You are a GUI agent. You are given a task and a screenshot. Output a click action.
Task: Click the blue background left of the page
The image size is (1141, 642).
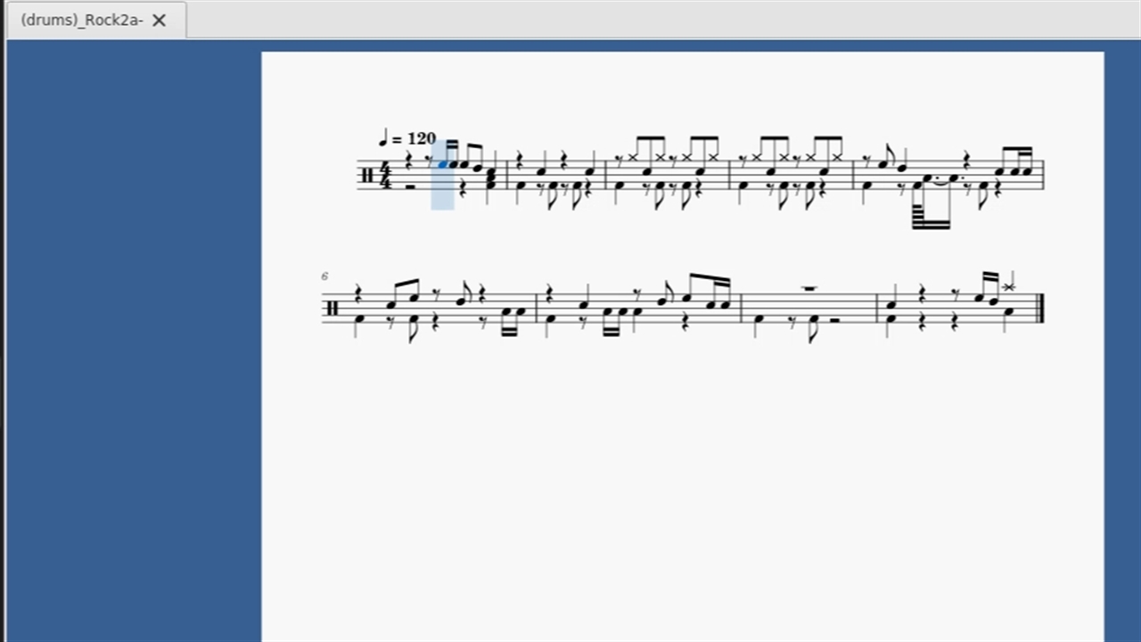coord(134,339)
